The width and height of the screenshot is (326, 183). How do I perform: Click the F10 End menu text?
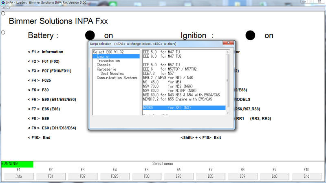pyautogui.click(x=39, y=137)
